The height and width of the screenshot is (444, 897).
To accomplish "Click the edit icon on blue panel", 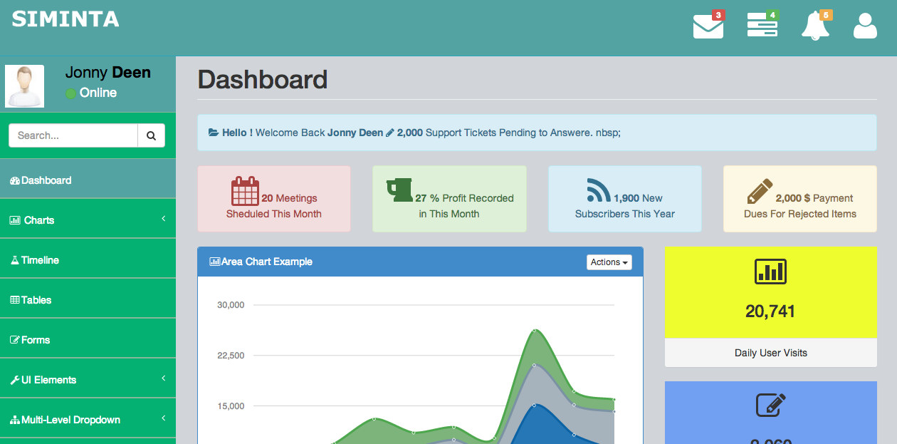I will point(770,406).
